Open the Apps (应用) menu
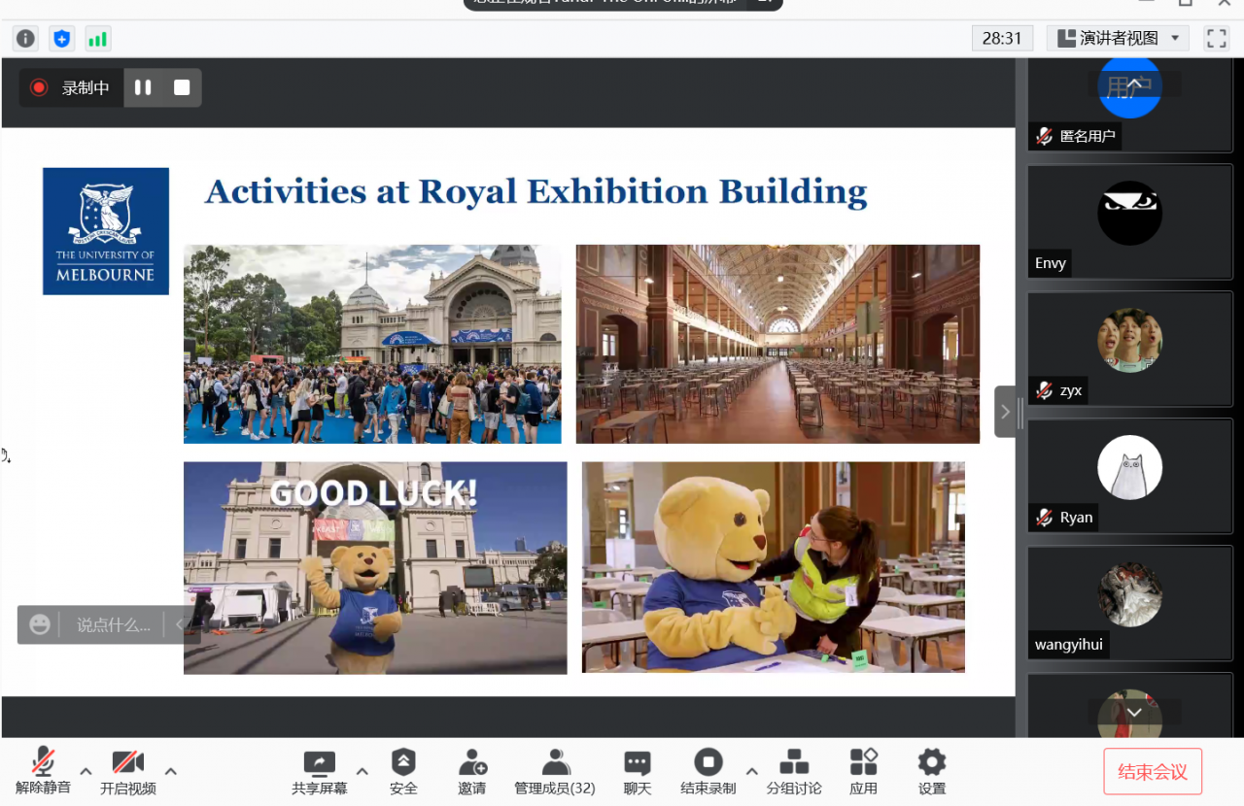Image resolution: width=1244 pixels, height=806 pixels. point(863,772)
